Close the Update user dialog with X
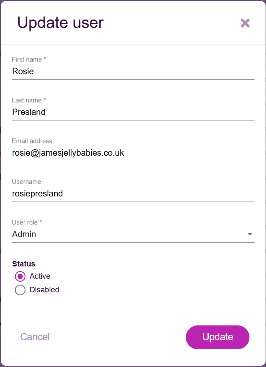This screenshot has width=266, height=367. point(245,23)
